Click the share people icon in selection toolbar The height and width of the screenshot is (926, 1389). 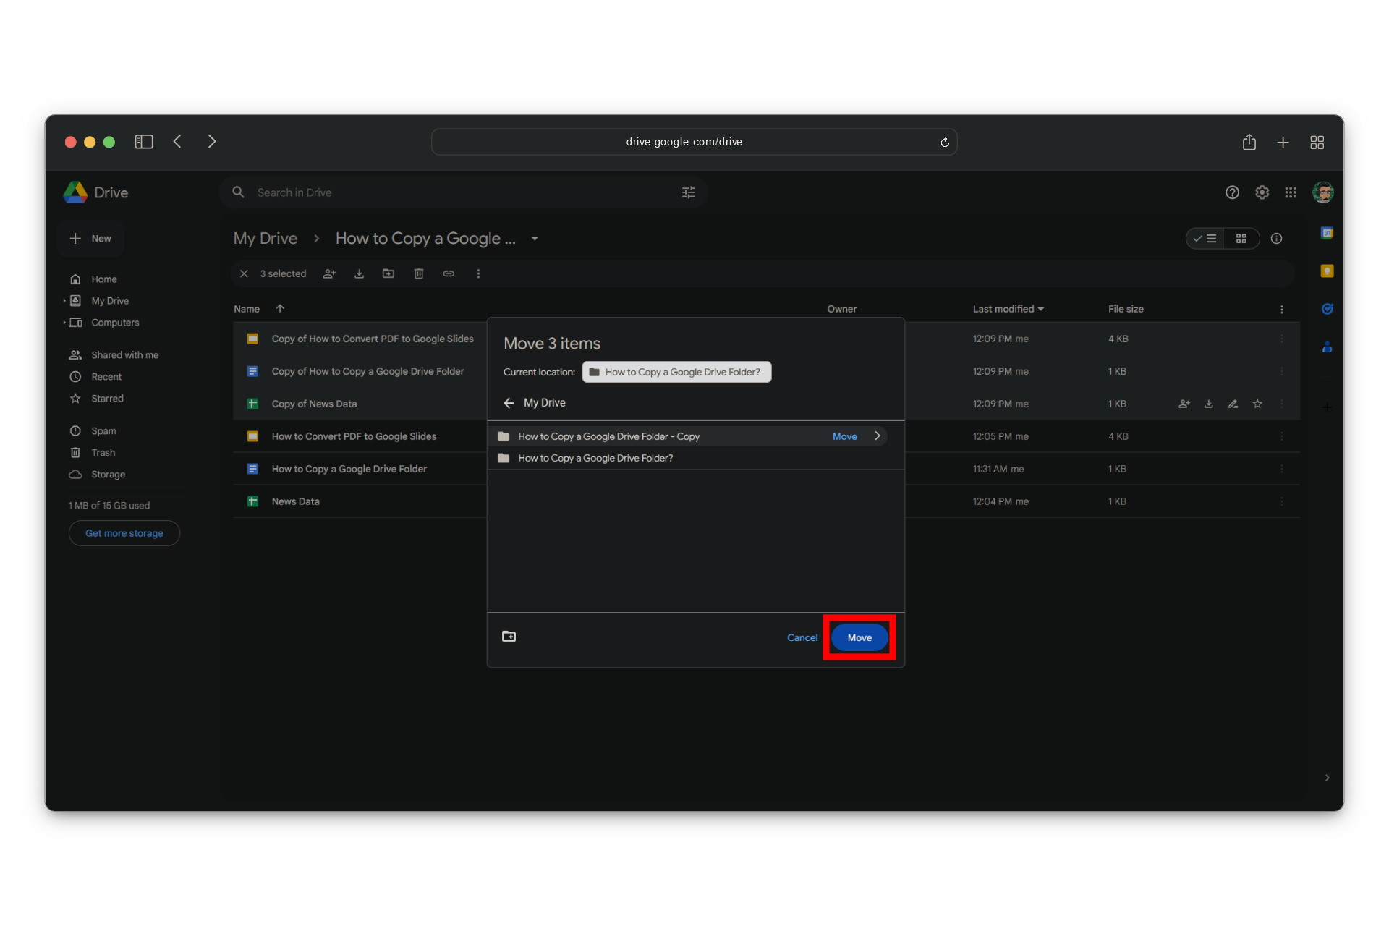pyautogui.click(x=329, y=273)
